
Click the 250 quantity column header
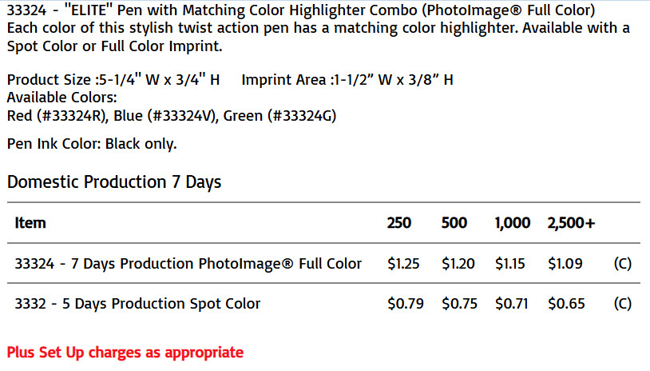pyautogui.click(x=399, y=223)
